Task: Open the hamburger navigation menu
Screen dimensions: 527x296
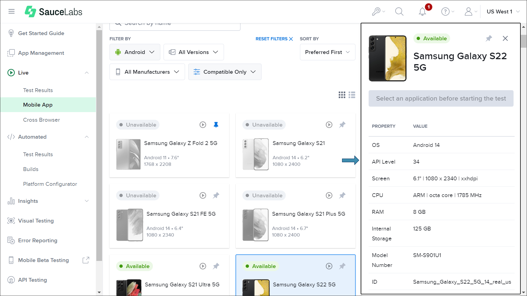Action: [x=11, y=12]
